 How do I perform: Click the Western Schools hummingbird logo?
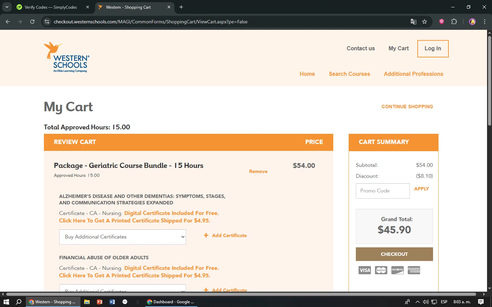coord(67,57)
